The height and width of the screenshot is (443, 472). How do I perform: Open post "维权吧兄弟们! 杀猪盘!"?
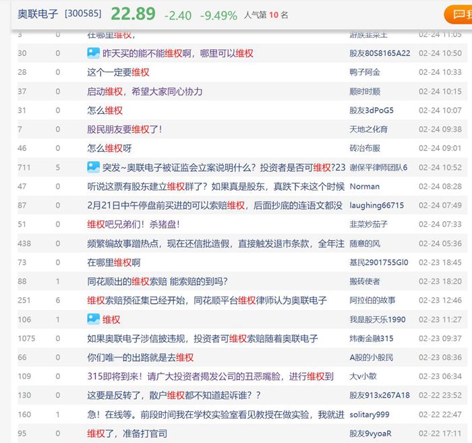point(134,225)
